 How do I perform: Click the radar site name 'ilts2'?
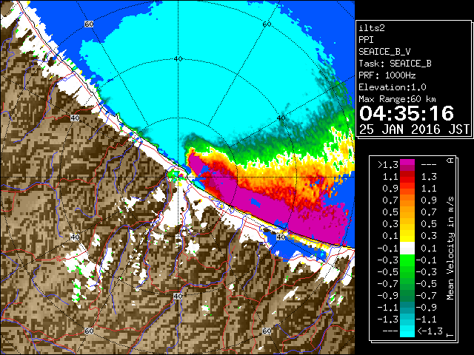click(x=372, y=28)
